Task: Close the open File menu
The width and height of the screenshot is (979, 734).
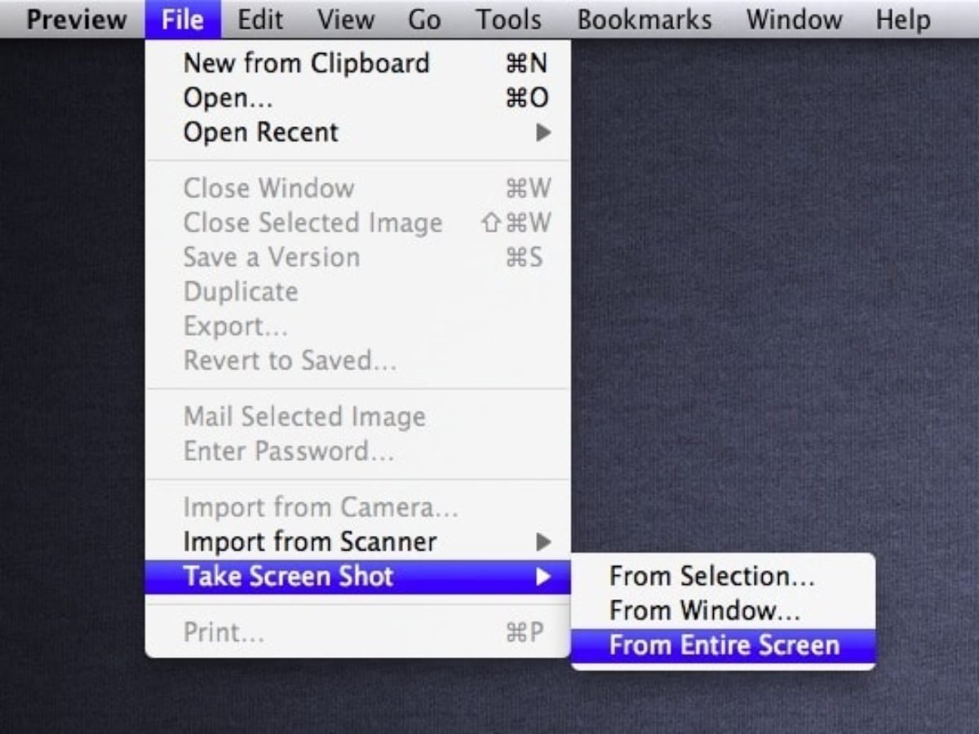Action: [183, 20]
